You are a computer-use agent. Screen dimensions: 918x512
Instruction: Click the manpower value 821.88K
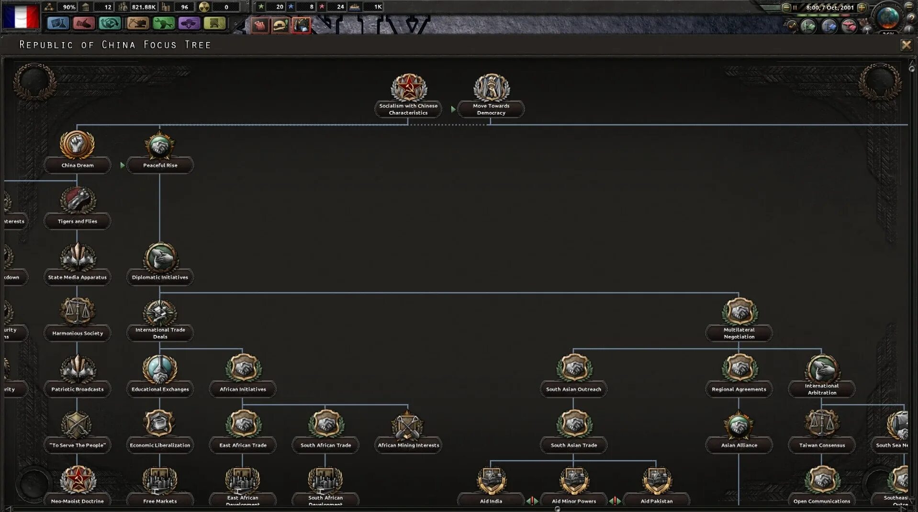pos(144,7)
